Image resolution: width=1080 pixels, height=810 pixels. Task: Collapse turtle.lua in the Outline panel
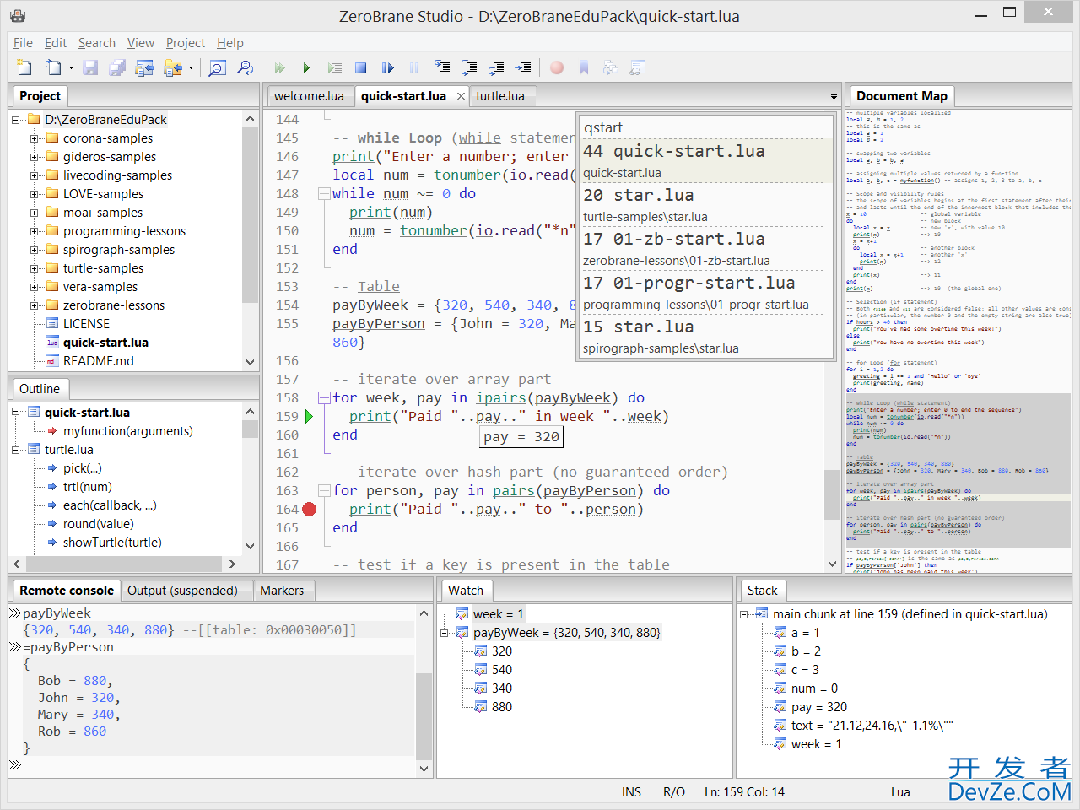pos(16,450)
